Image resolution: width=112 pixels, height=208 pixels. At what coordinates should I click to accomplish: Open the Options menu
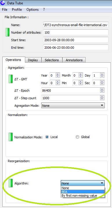click(x=32, y=10)
